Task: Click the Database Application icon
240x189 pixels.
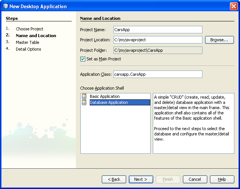Action: point(84,102)
